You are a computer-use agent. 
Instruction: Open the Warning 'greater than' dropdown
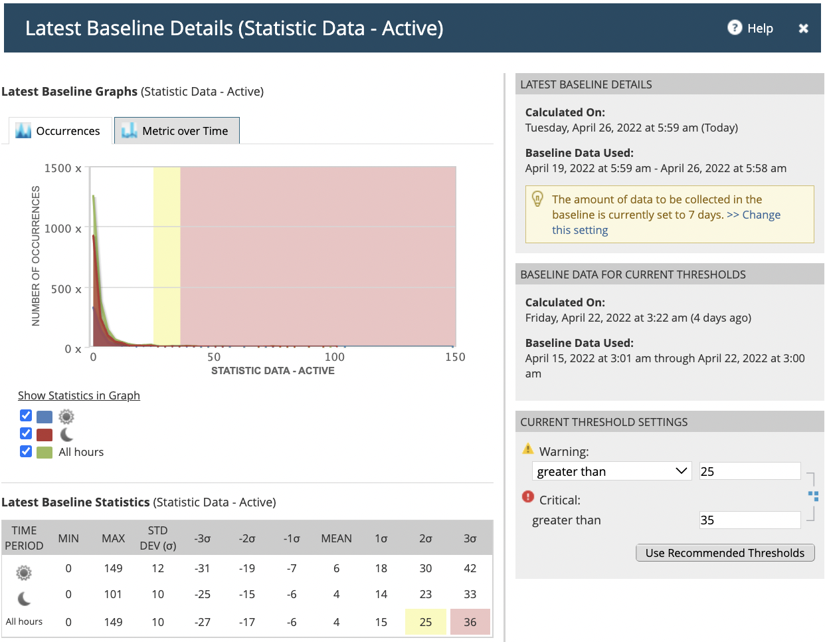(x=611, y=471)
